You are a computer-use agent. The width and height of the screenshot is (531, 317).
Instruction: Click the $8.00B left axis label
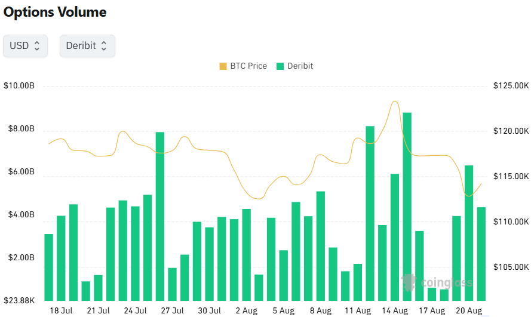22,128
